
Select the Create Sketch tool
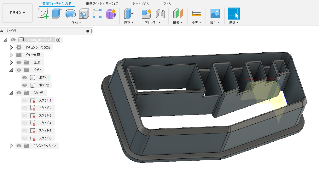[x=43, y=14]
